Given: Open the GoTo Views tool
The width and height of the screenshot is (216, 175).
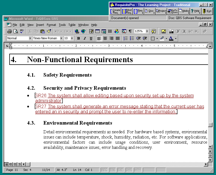Looking at the screenshot, I should coord(173,11).
